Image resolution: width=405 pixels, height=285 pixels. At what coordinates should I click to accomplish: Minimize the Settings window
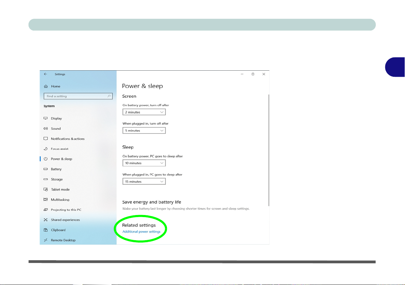(242, 74)
